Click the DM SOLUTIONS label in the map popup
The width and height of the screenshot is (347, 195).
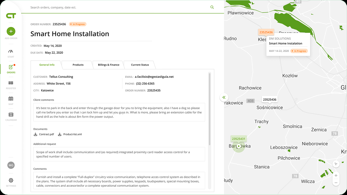280,38
